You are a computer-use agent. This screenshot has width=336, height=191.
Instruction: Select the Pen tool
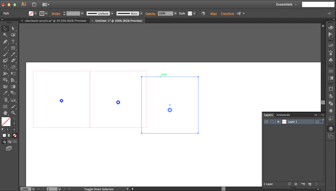[5, 42]
